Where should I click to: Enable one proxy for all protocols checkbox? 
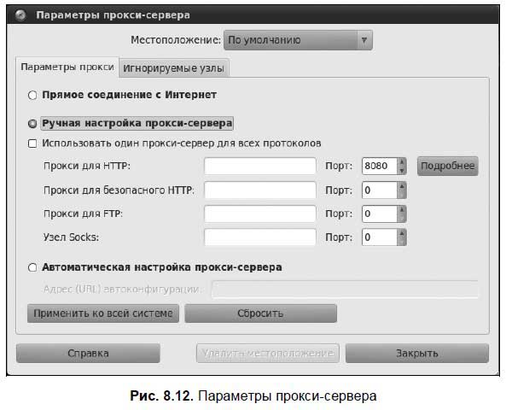[x=32, y=143]
